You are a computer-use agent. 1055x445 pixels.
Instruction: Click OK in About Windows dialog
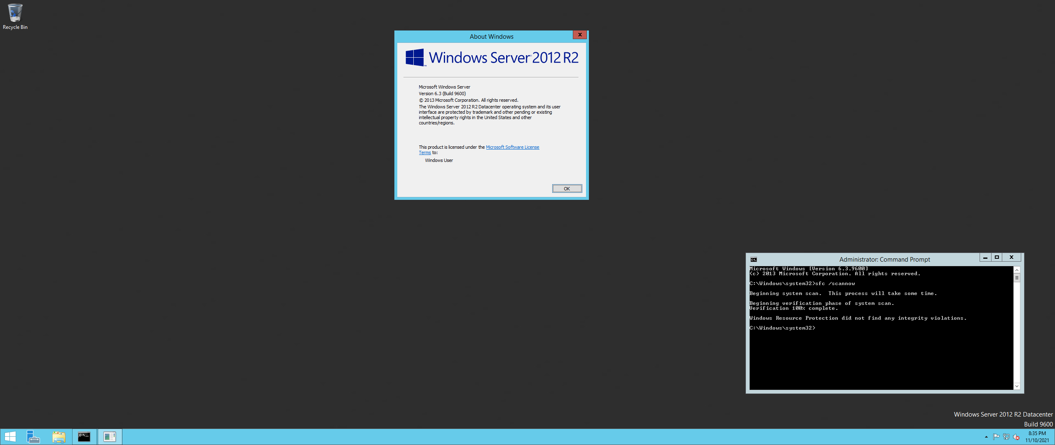pyautogui.click(x=567, y=189)
